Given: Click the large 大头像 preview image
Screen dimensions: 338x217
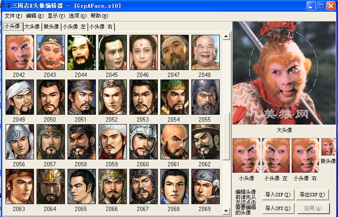Looking at the screenshot, I should pos(284,73).
